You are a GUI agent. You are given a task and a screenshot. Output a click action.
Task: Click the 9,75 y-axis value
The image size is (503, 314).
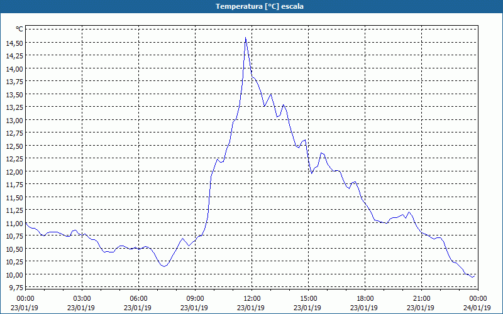[16, 288]
